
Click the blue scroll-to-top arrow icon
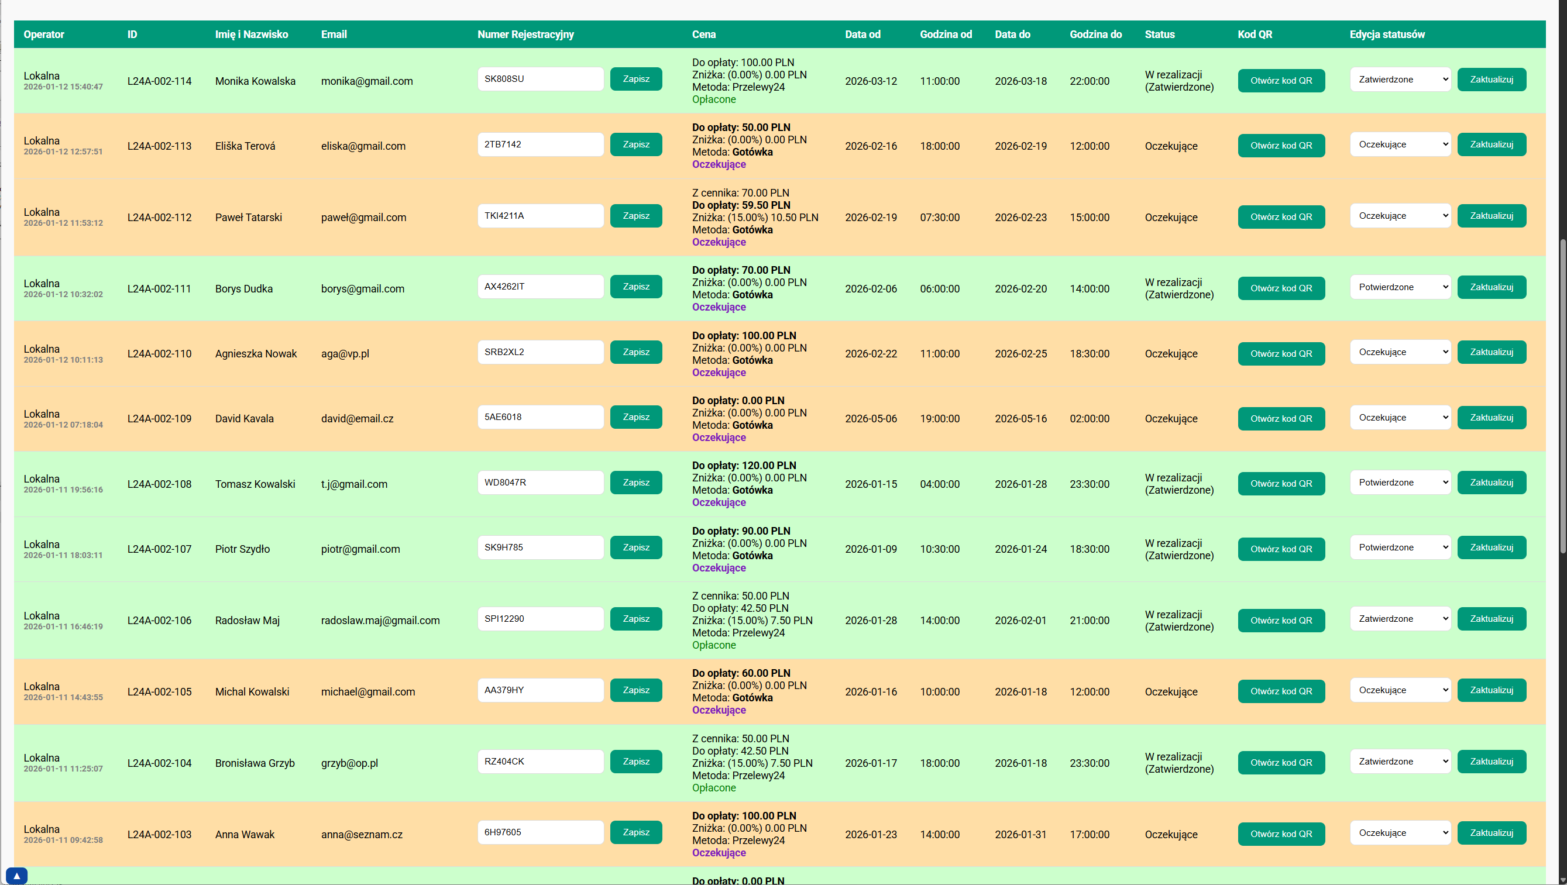click(x=16, y=876)
